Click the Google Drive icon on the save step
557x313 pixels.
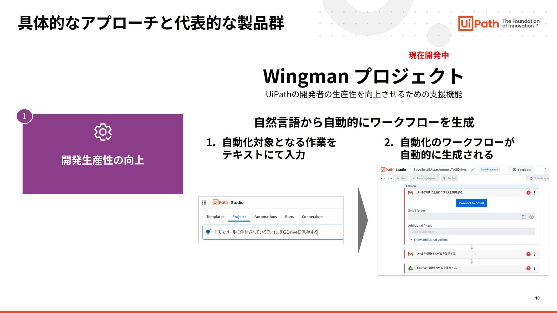(x=410, y=268)
